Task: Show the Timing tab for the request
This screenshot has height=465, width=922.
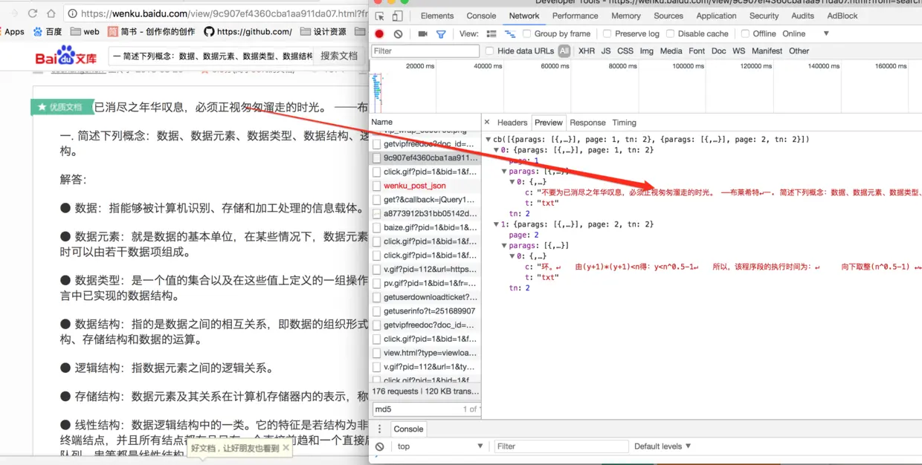Action: pyautogui.click(x=624, y=123)
